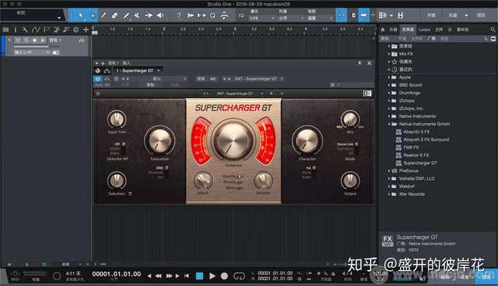Click the Play button in transport
498x286 pixels.
(x=212, y=276)
